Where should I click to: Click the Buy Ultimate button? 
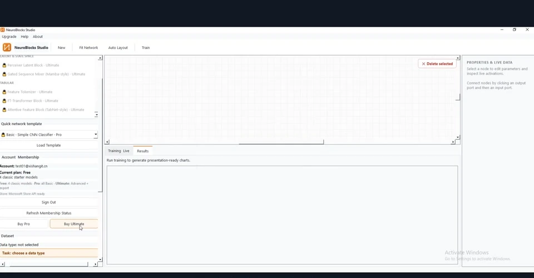pos(74,224)
